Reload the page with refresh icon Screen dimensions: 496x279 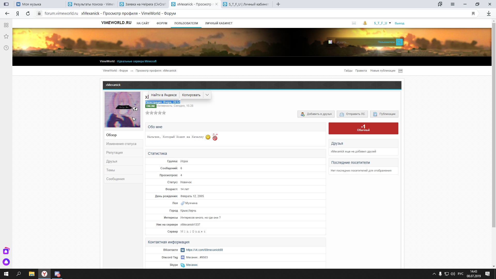(x=28, y=13)
